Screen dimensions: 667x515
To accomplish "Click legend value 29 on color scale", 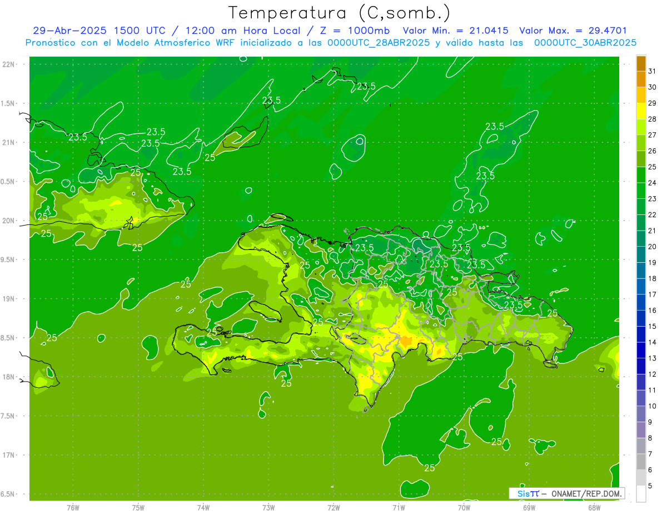I will pyautogui.click(x=652, y=103).
